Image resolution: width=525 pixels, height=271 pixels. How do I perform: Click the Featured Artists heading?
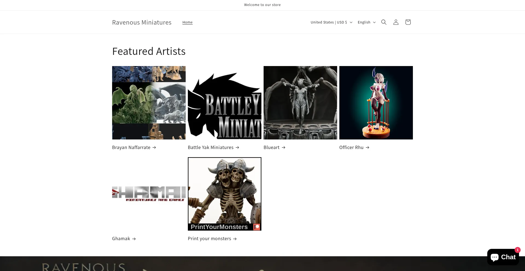(x=149, y=51)
